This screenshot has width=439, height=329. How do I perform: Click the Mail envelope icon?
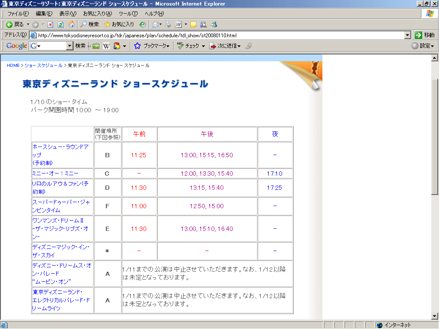155,24
